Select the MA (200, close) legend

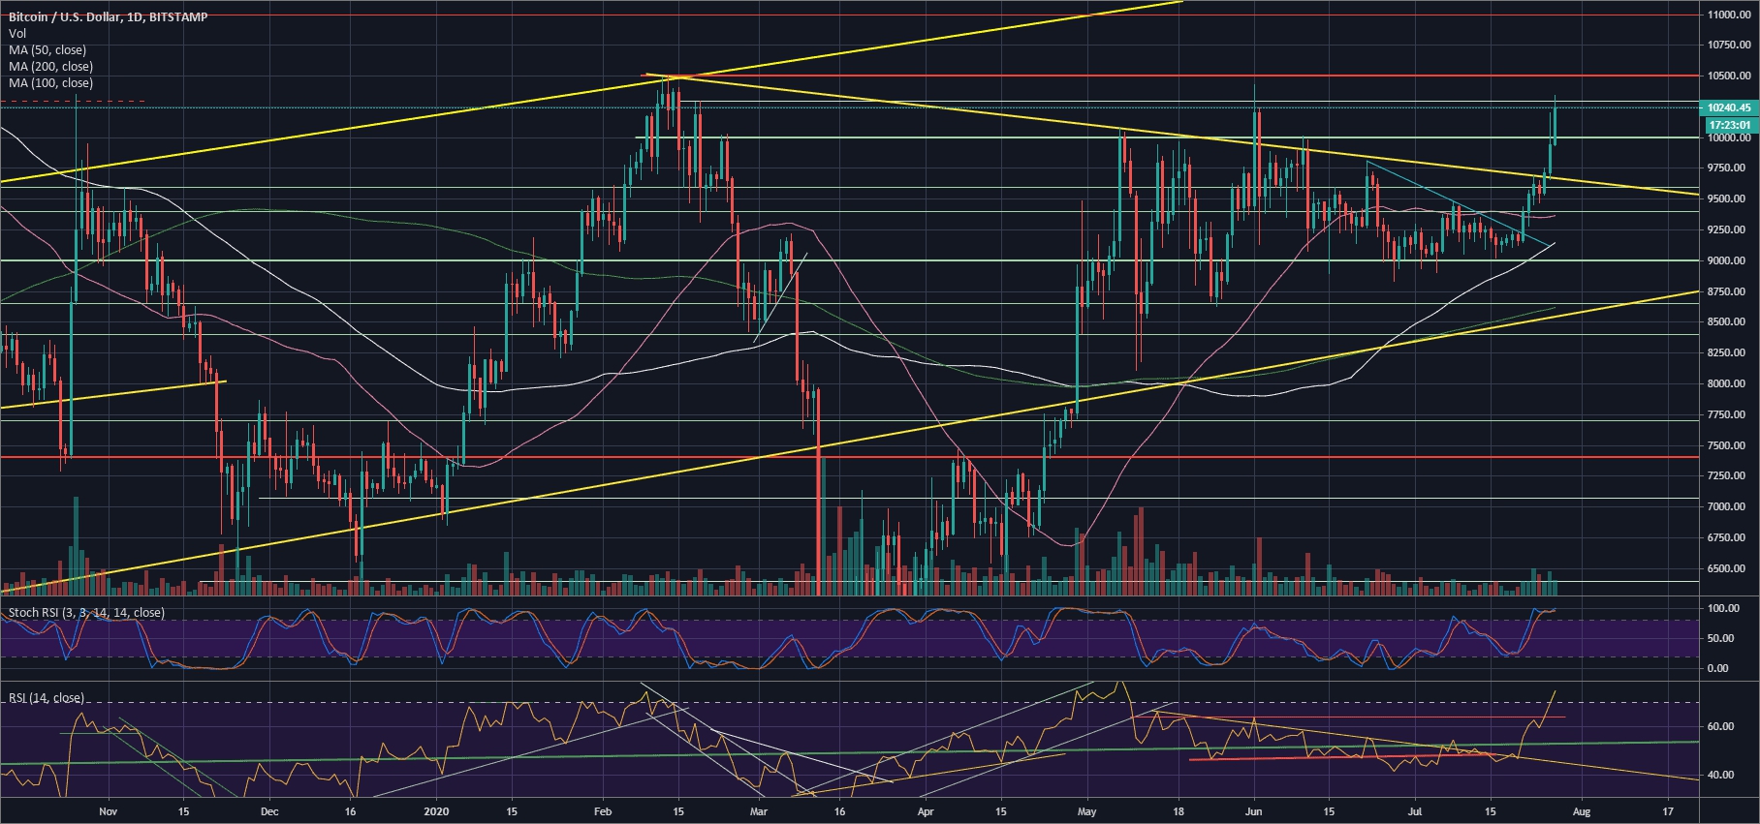point(50,67)
